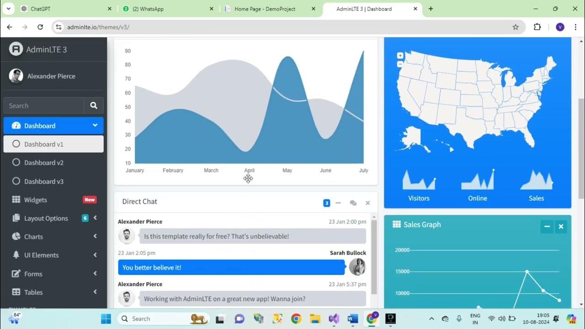Click the 'You better believe it!' message
The height and width of the screenshot is (329, 585).
click(231, 267)
